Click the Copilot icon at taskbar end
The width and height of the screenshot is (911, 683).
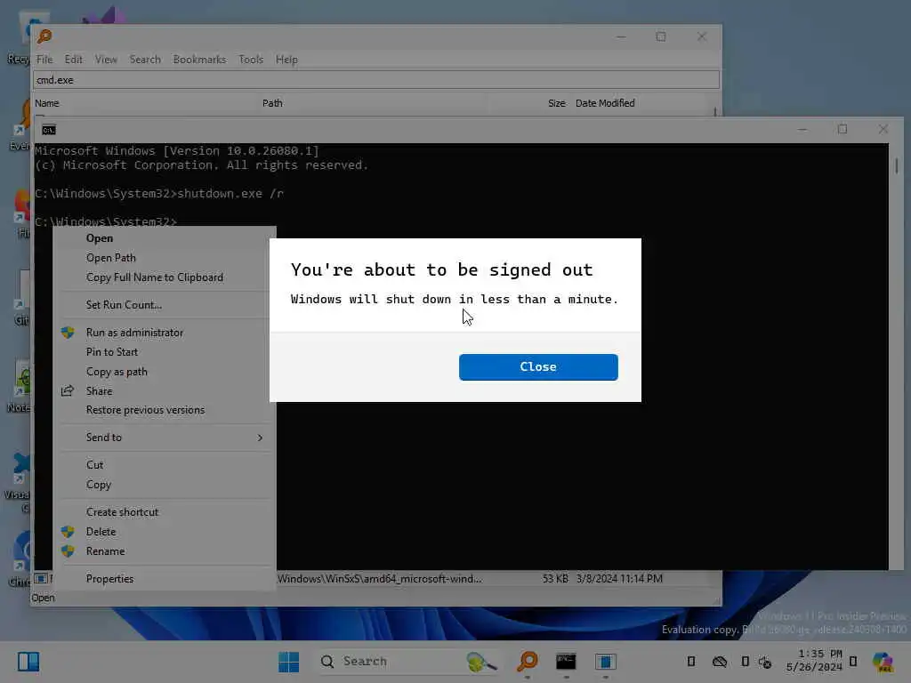click(x=883, y=662)
